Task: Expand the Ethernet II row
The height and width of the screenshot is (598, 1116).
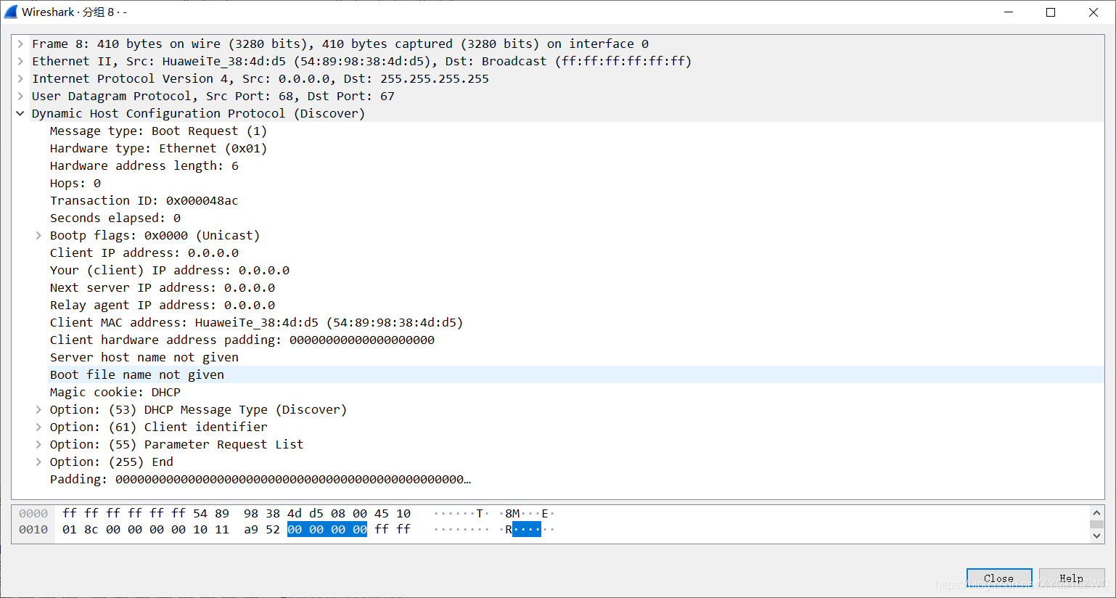Action: tap(20, 61)
